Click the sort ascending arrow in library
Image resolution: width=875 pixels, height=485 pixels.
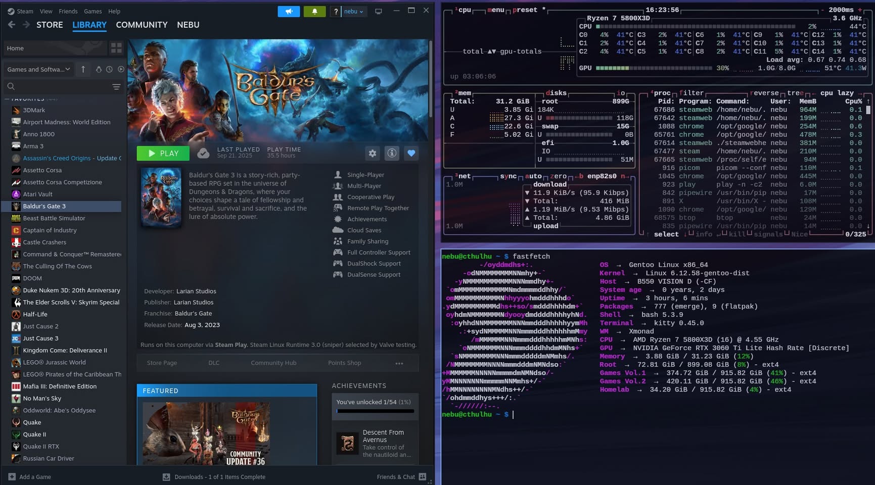[83, 69]
